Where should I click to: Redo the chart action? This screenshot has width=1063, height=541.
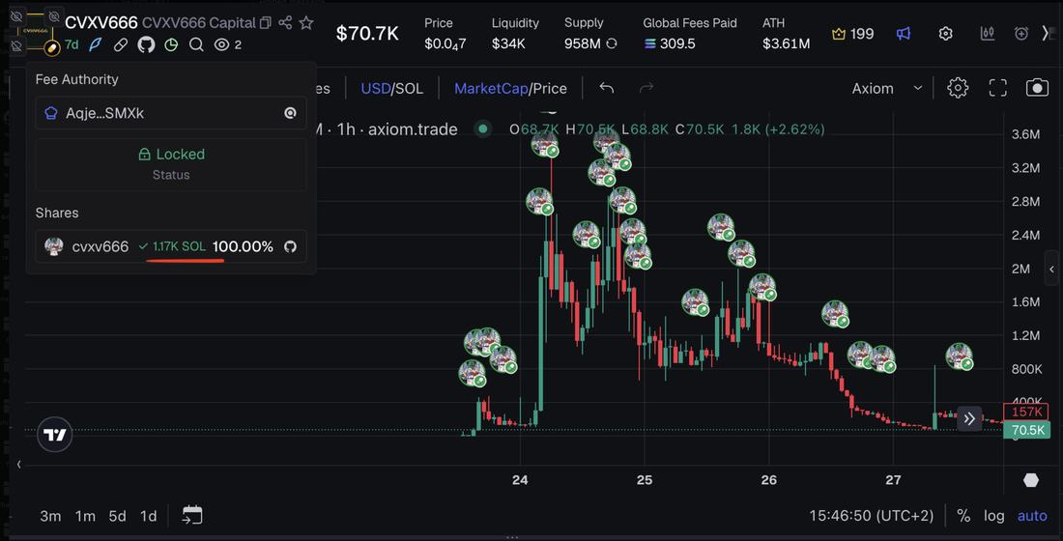(x=646, y=88)
